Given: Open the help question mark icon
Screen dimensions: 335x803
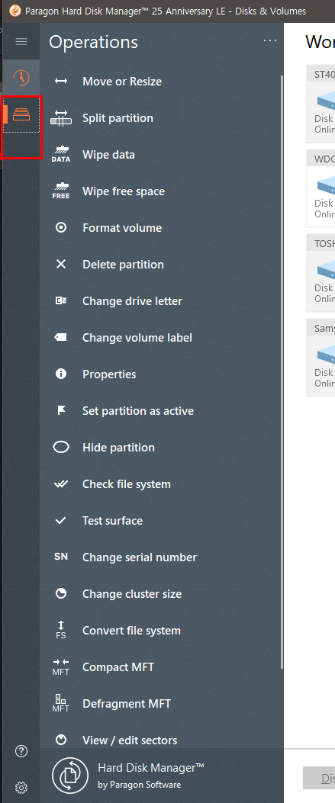Looking at the screenshot, I should (21, 751).
